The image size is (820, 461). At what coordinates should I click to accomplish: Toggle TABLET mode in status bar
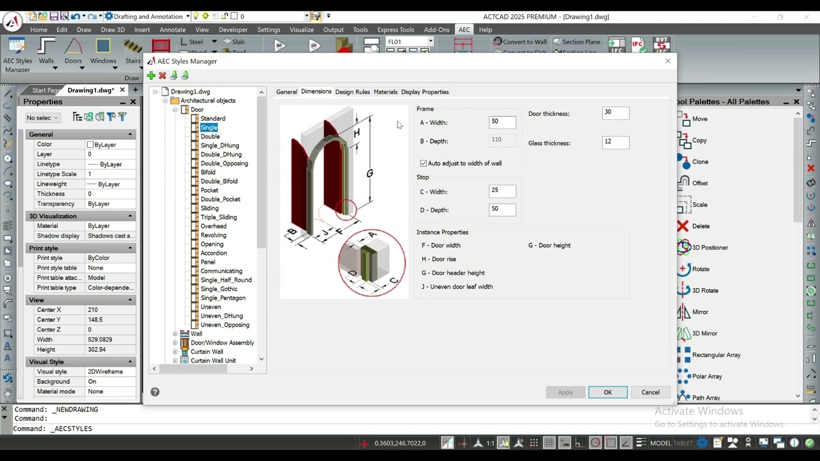tap(683, 443)
